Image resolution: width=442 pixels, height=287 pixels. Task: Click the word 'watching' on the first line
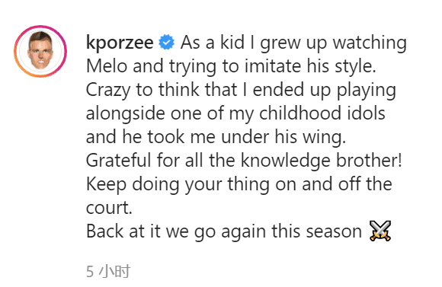pos(370,43)
